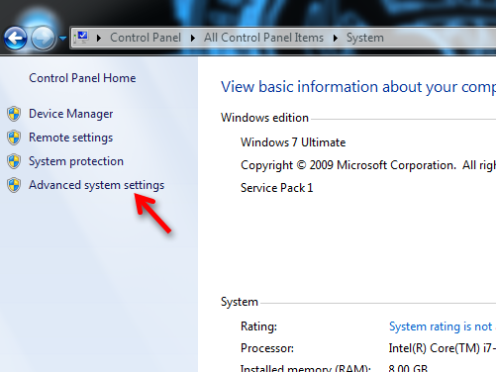Click the Service Pack 1 text

276,188
